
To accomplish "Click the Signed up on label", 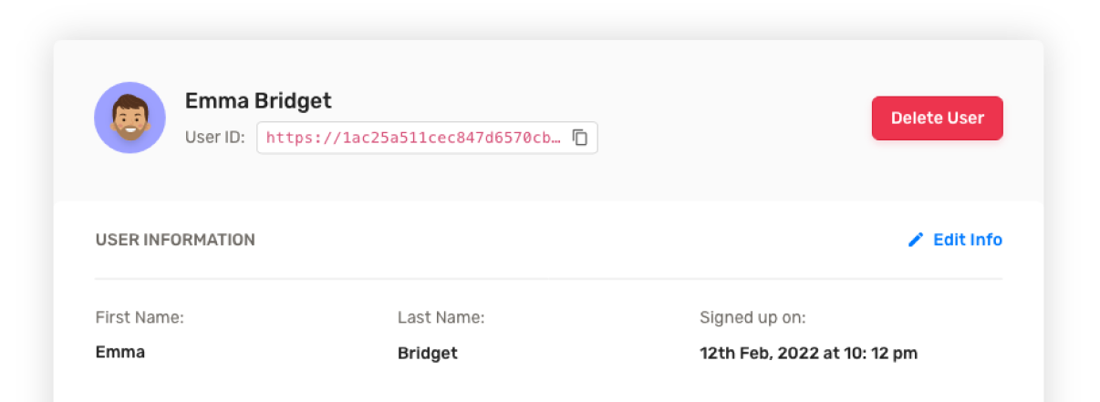I will pyautogui.click(x=752, y=318).
